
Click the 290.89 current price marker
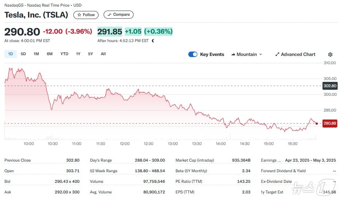[330, 124]
